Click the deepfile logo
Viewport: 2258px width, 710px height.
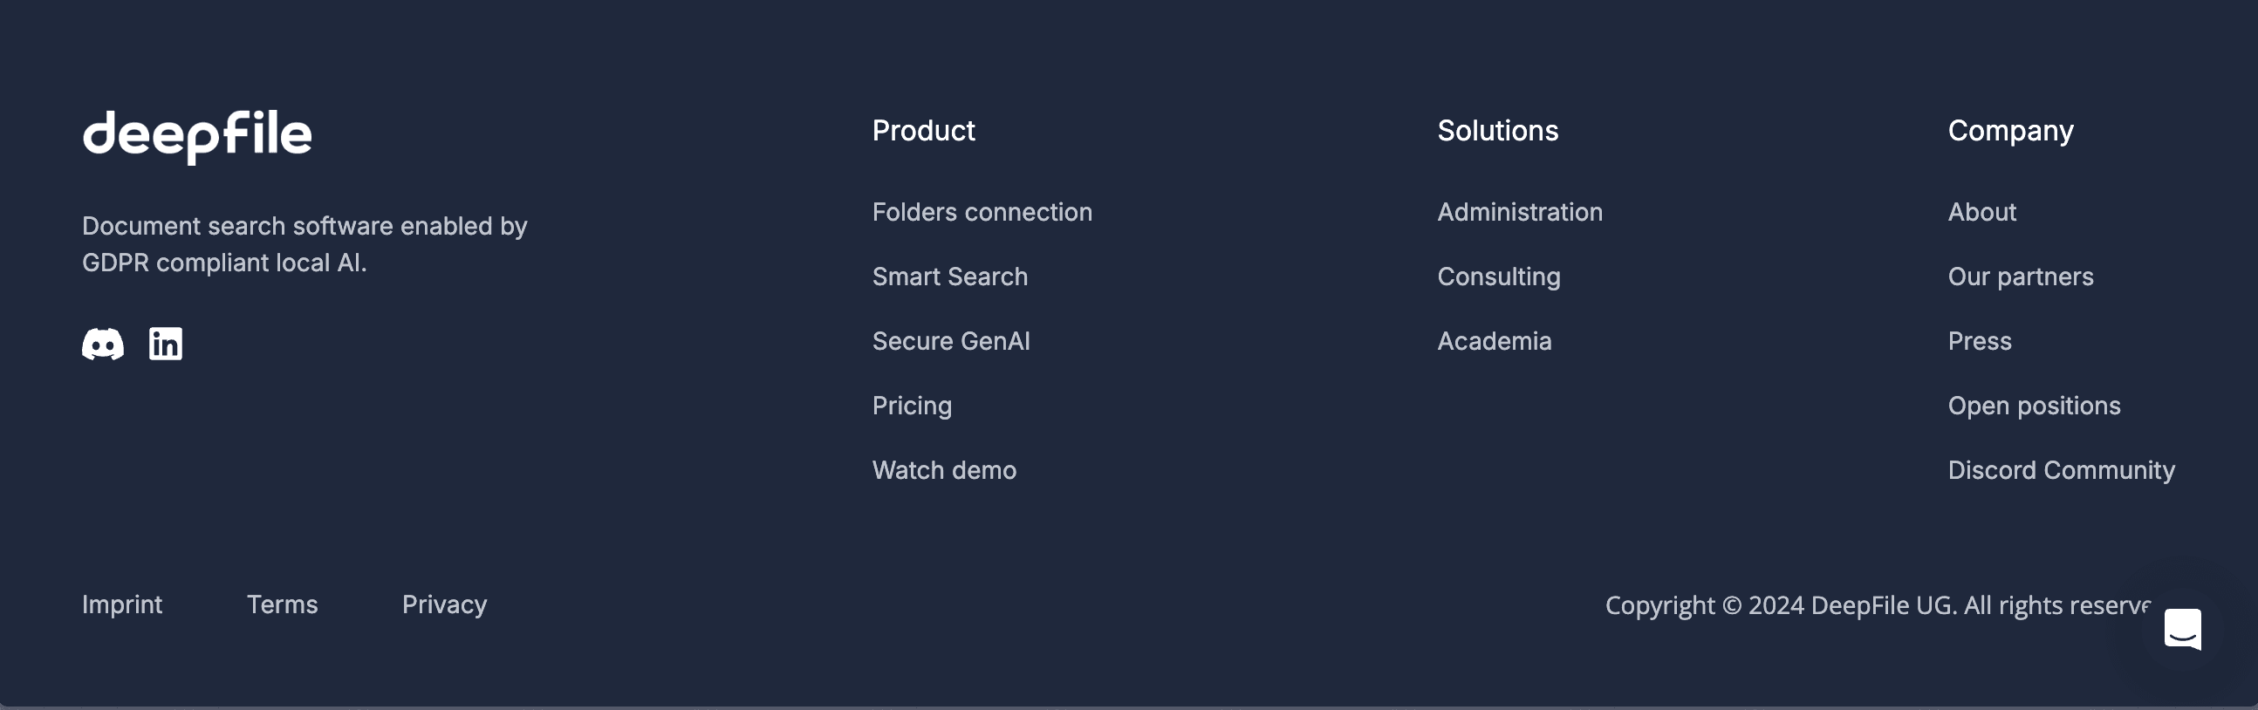pyautogui.click(x=197, y=136)
